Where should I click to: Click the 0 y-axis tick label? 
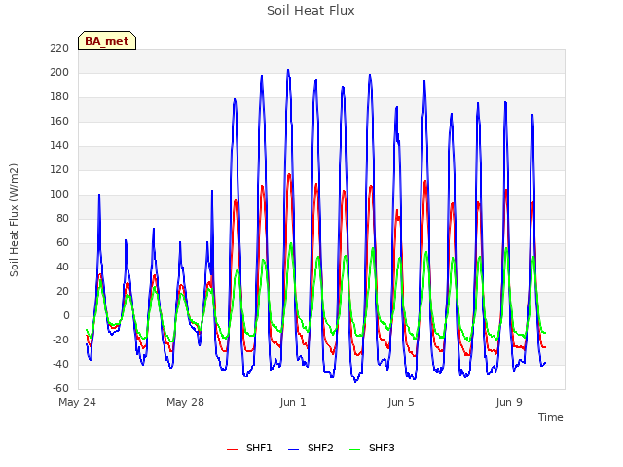66,315
